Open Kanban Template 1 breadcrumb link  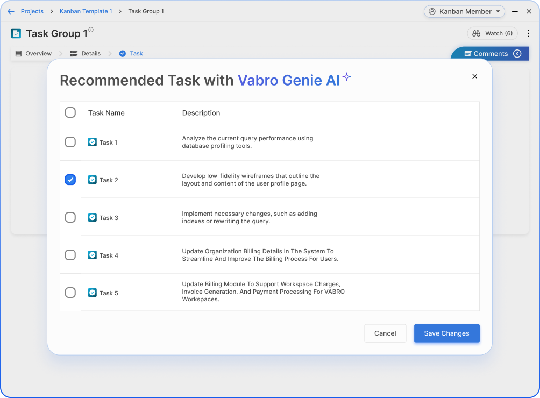(86, 11)
